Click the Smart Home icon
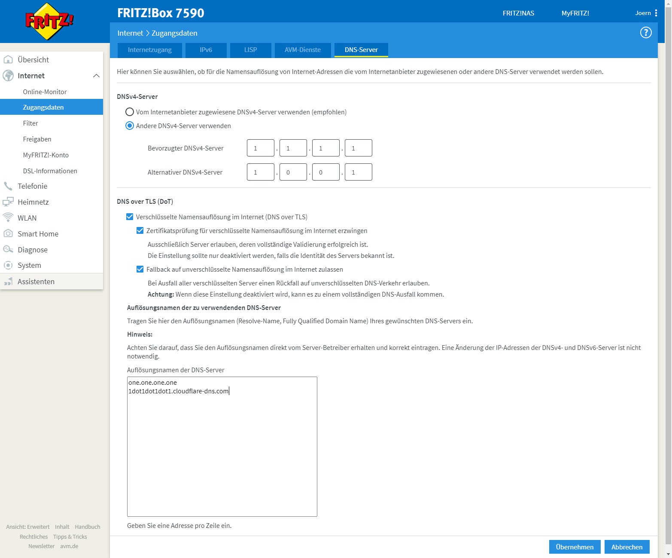672x558 pixels. [8, 234]
